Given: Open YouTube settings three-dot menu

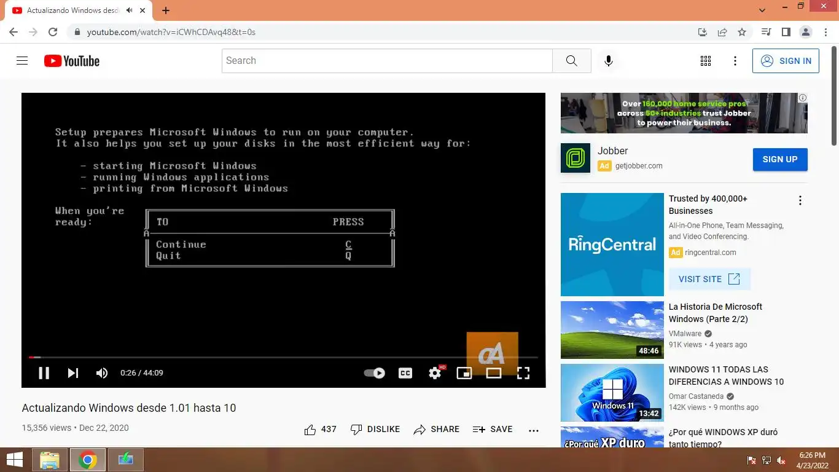Looking at the screenshot, I should (x=735, y=61).
